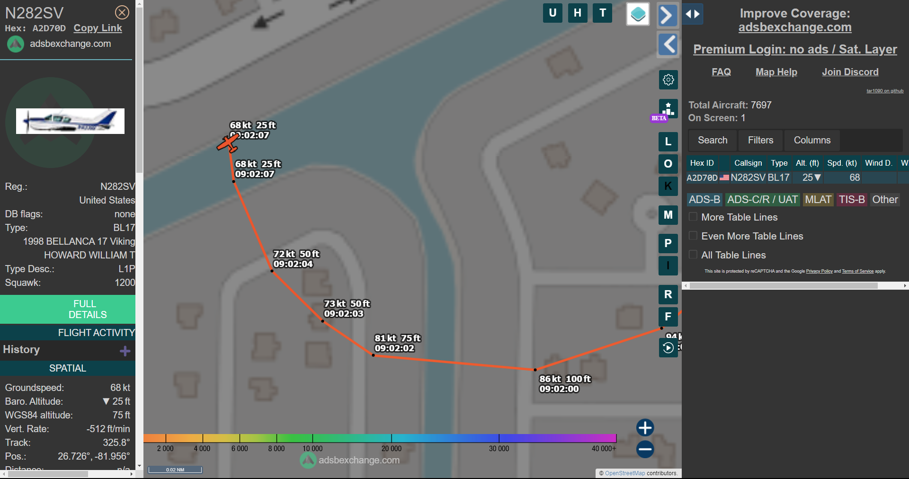Copy link to this aircraft
This screenshot has width=909, height=479.
tap(98, 28)
